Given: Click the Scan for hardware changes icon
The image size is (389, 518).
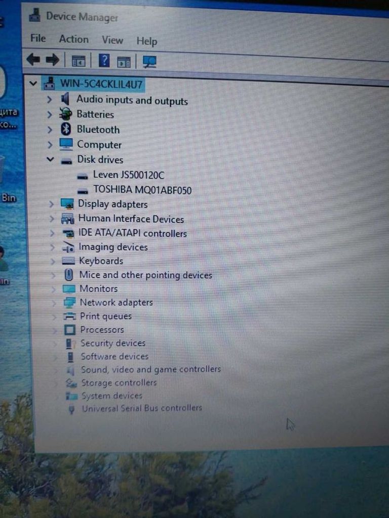Looking at the screenshot, I should (x=149, y=62).
